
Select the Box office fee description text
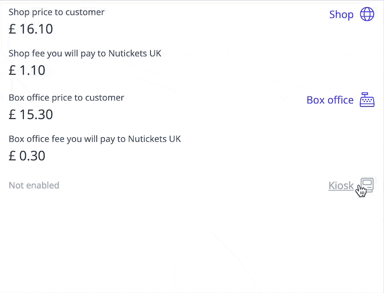click(x=95, y=139)
